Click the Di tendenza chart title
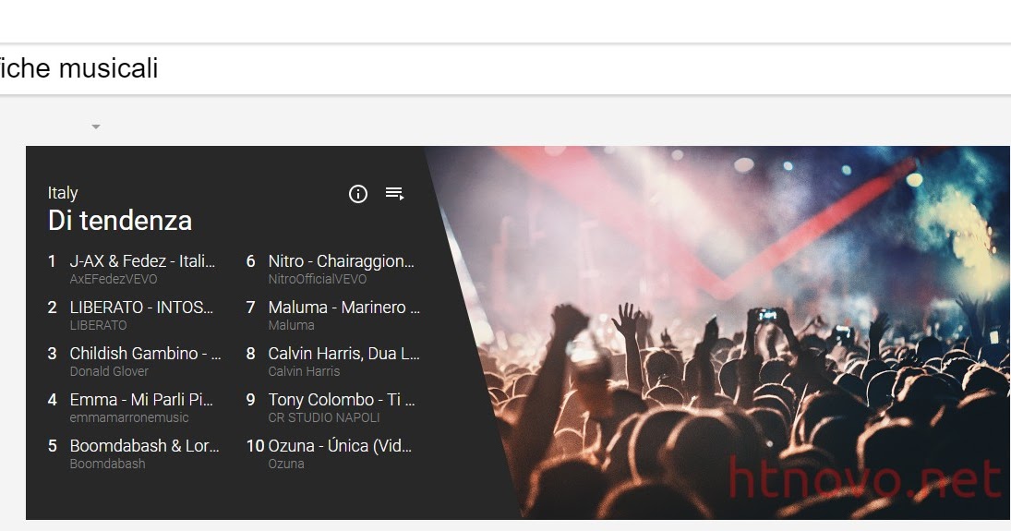 click(120, 221)
